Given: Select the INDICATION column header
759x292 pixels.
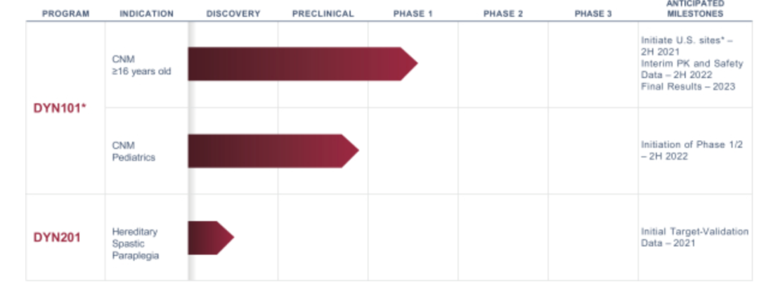Looking at the screenshot, I should [146, 14].
